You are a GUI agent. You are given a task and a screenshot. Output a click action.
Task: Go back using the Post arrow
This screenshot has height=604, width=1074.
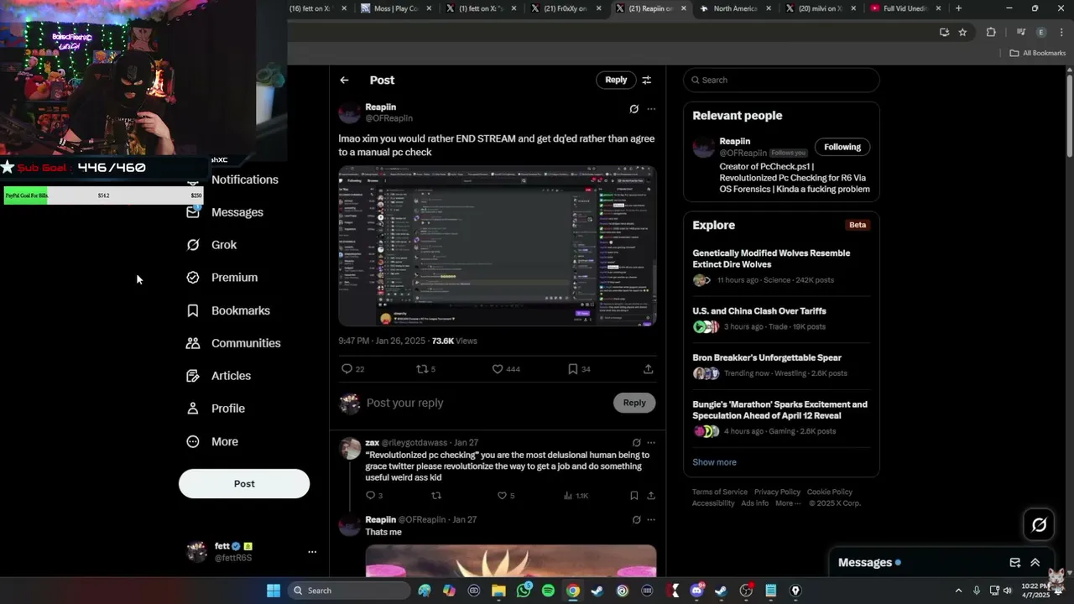pyautogui.click(x=344, y=80)
